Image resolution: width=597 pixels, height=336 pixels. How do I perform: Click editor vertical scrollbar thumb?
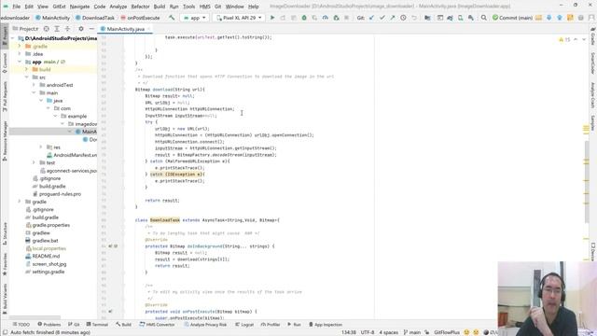point(587,181)
